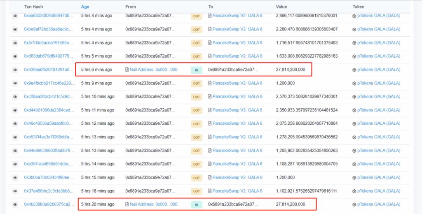Click the Token column header

click(359, 7)
